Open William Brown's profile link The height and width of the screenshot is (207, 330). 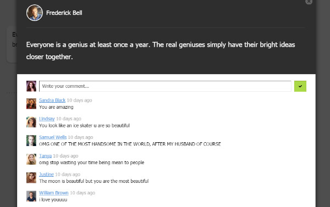tap(54, 193)
